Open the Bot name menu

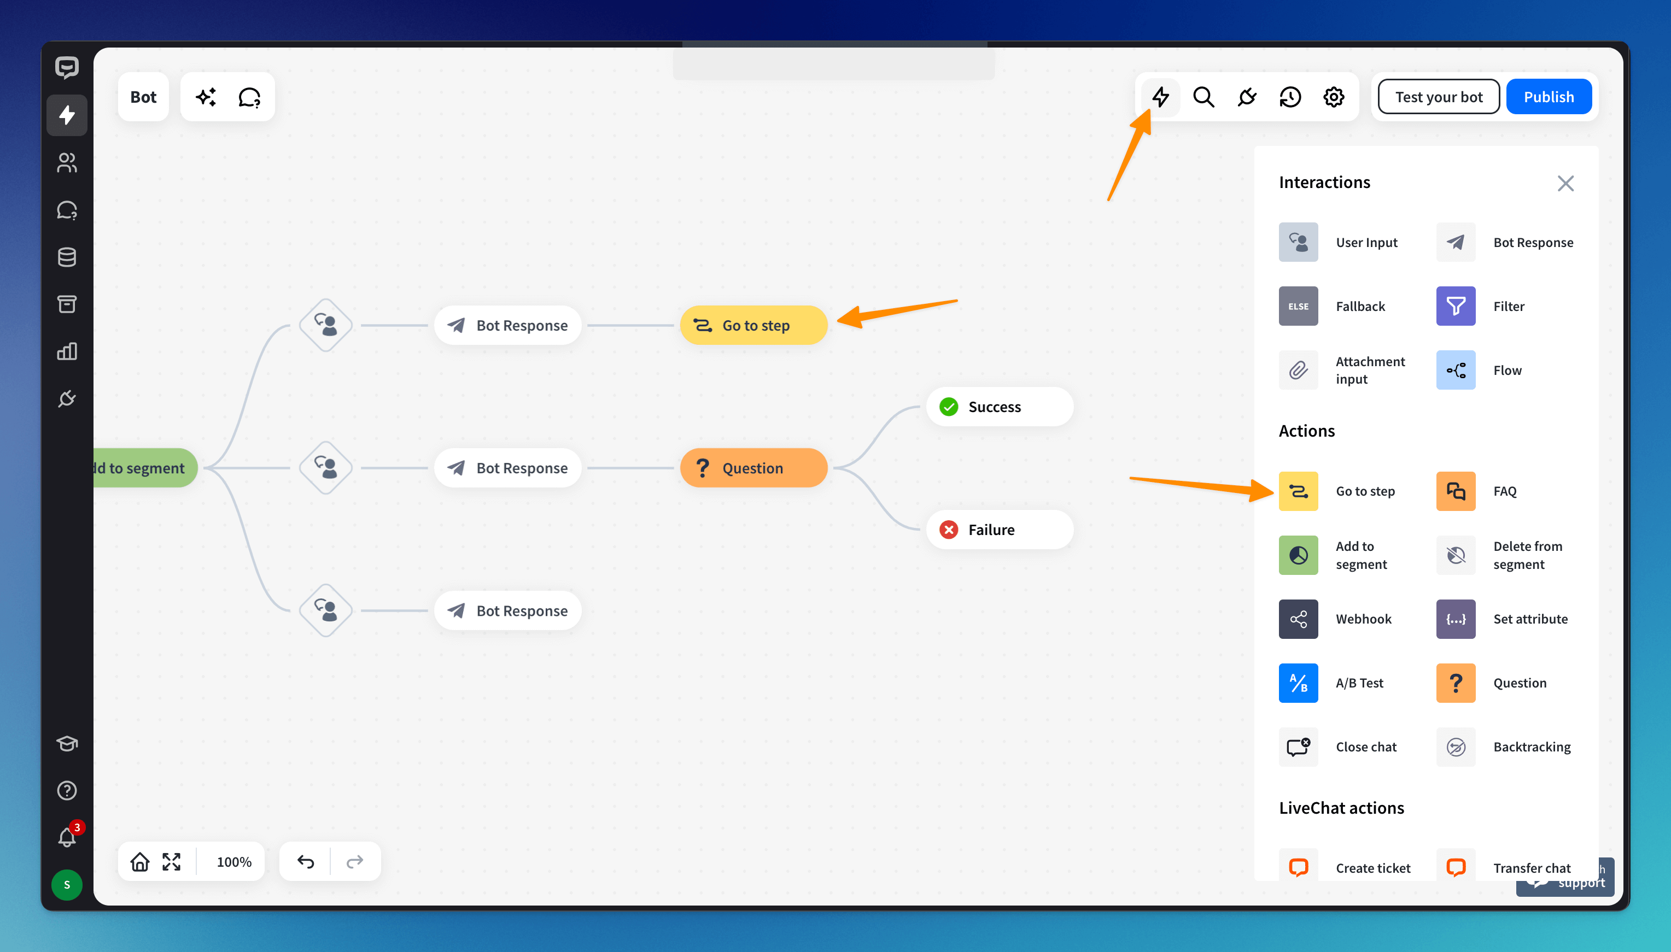pos(143,97)
